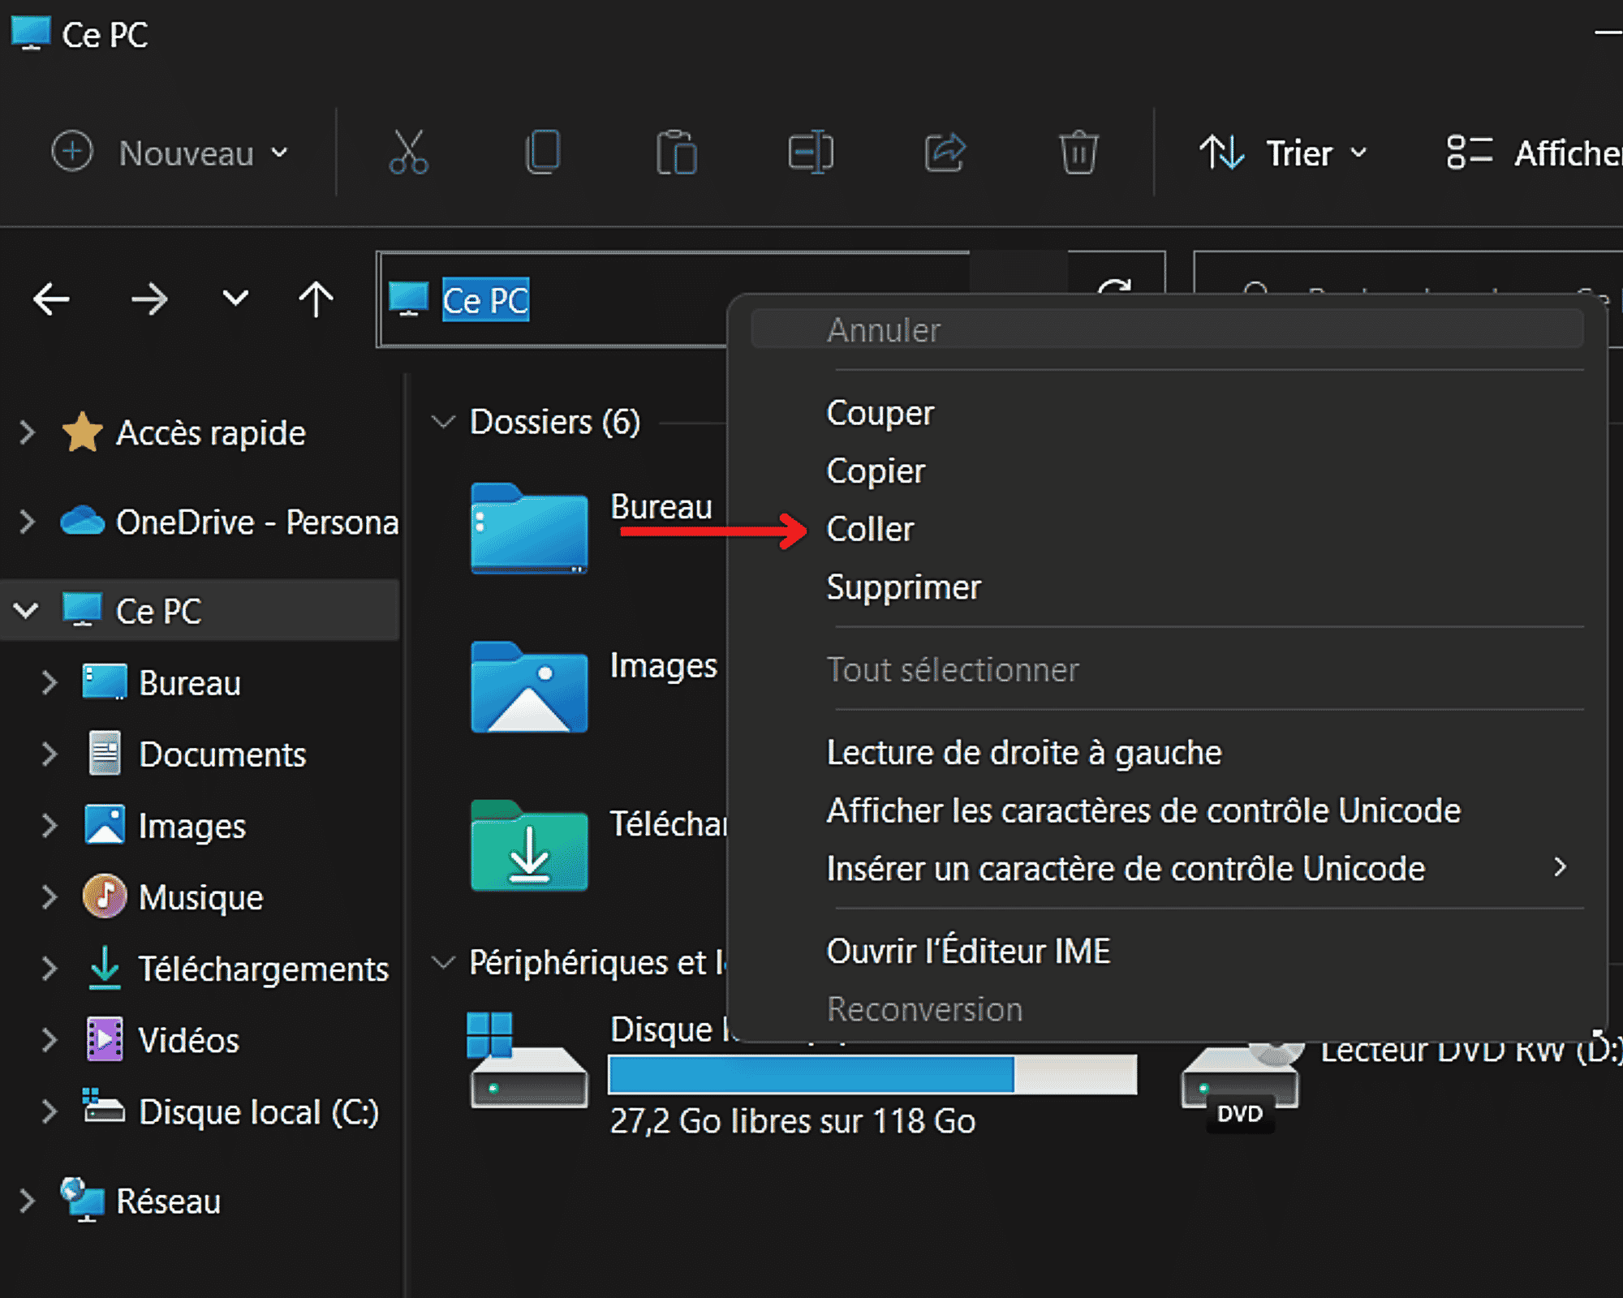Click the Ce PC title bar icon
The height and width of the screenshot is (1298, 1623).
click(x=31, y=34)
